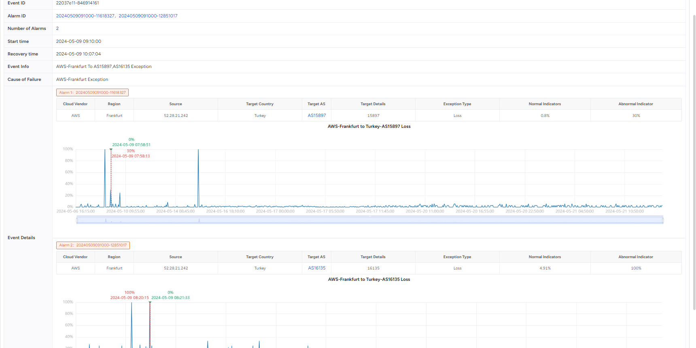Click Target Details value 15897
Viewport: 696px width, 348px height.
[373, 116]
